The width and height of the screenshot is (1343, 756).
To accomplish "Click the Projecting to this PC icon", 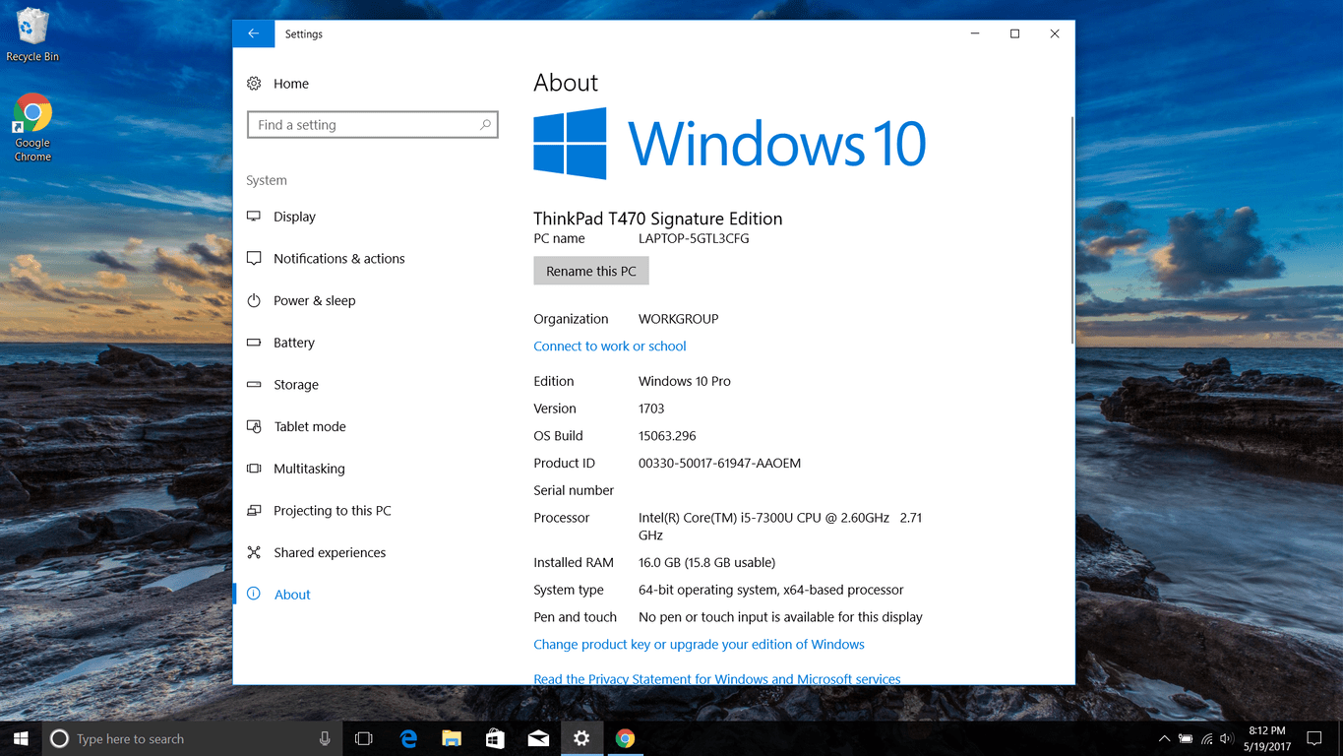I will pos(254,510).
